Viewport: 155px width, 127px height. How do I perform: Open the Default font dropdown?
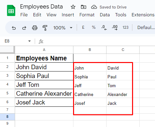146,27
